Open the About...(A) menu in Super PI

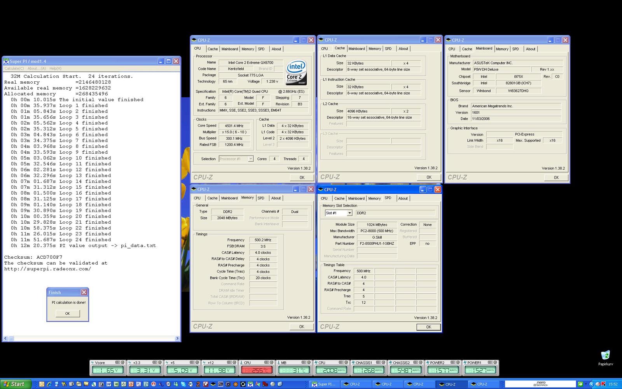37,68
